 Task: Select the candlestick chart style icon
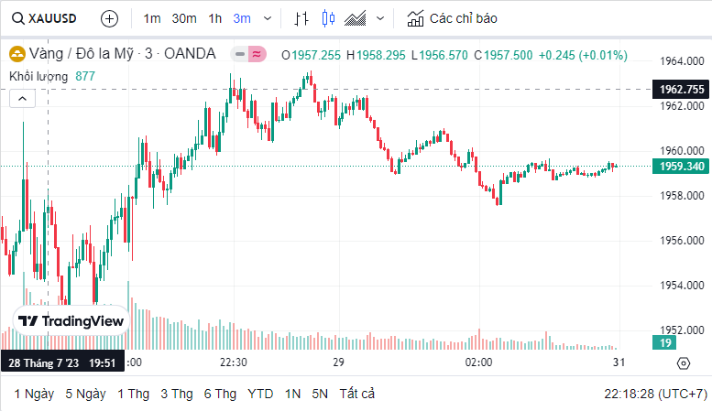[329, 18]
